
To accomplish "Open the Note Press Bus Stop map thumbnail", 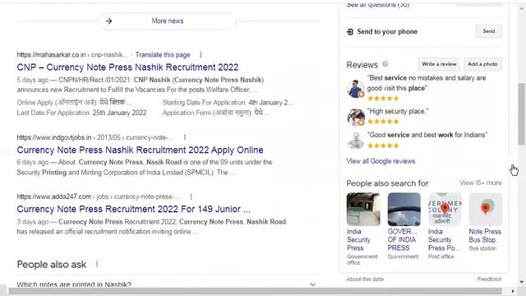I will pos(486,209).
